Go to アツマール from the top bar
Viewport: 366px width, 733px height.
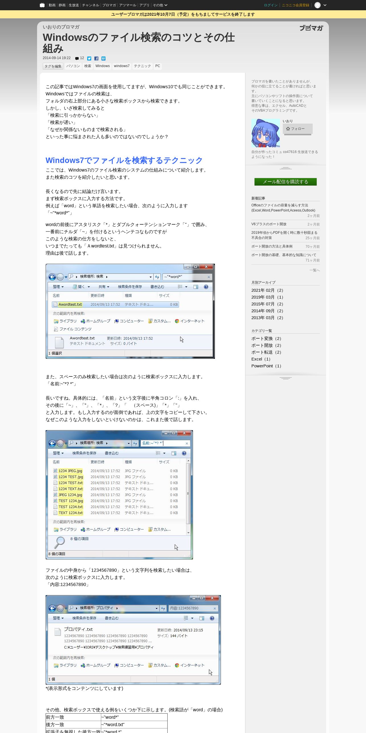point(127,5)
